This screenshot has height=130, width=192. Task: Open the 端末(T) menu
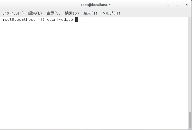coord(90,13)
